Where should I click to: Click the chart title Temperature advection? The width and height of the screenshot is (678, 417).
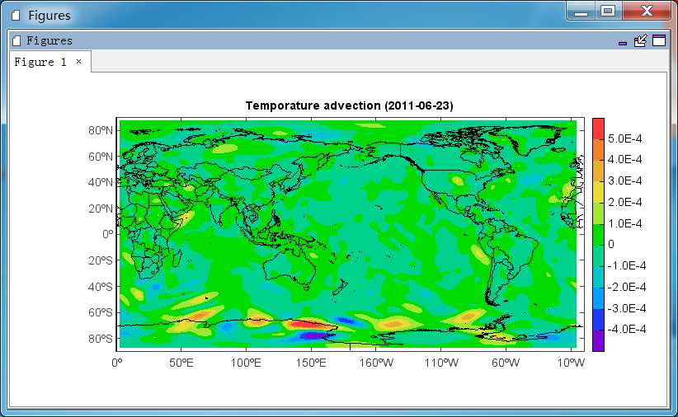(349, 105)
